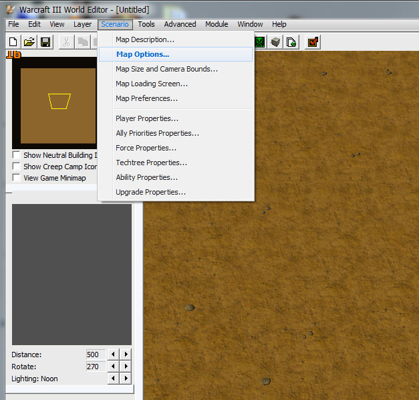This screenshot has width=419, height=400.
Task: Open the Layer menu
Action: tap(83, 24)
